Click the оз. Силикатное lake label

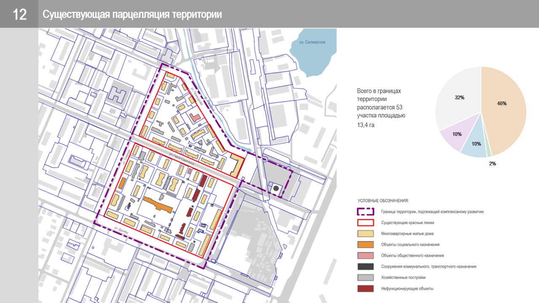(312, 42)
